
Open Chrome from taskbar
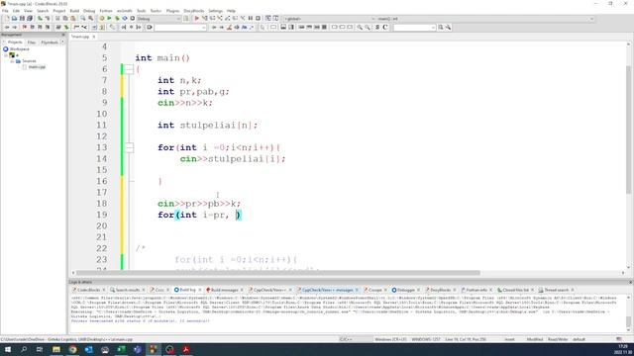coord(72,349)
